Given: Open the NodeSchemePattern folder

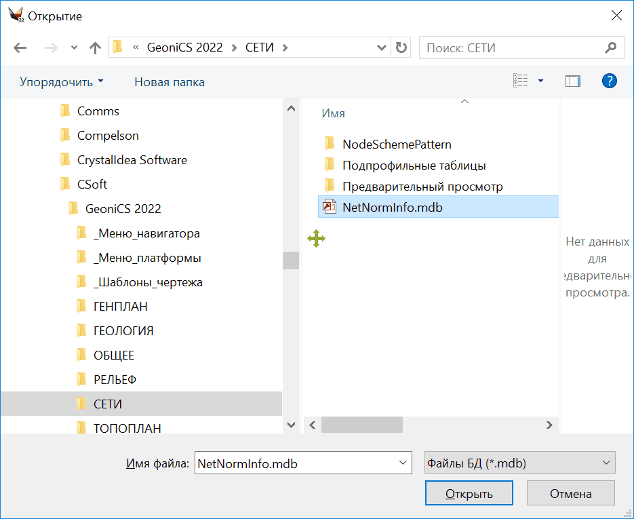Looking at the screenshot, I should coord(396,144).
